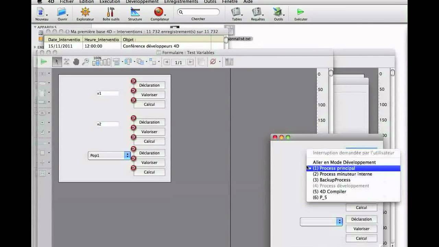
Task: Activate the entry order tool
Action: pyautogui.click(x=67, y=62)
